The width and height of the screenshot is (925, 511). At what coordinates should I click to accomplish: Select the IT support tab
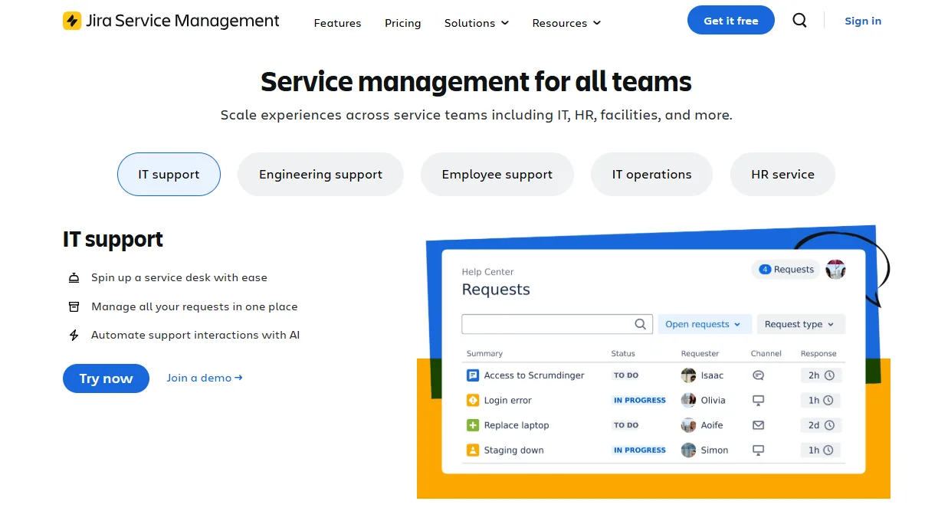coord(169,174)
